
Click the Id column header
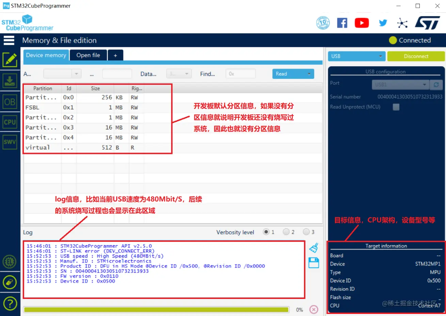coord(69,89)
